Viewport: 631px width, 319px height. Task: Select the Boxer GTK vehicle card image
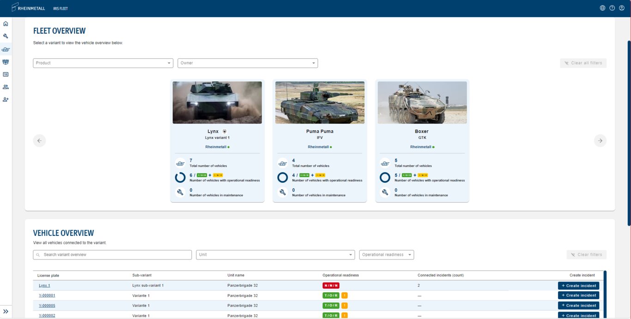point(422,102)
